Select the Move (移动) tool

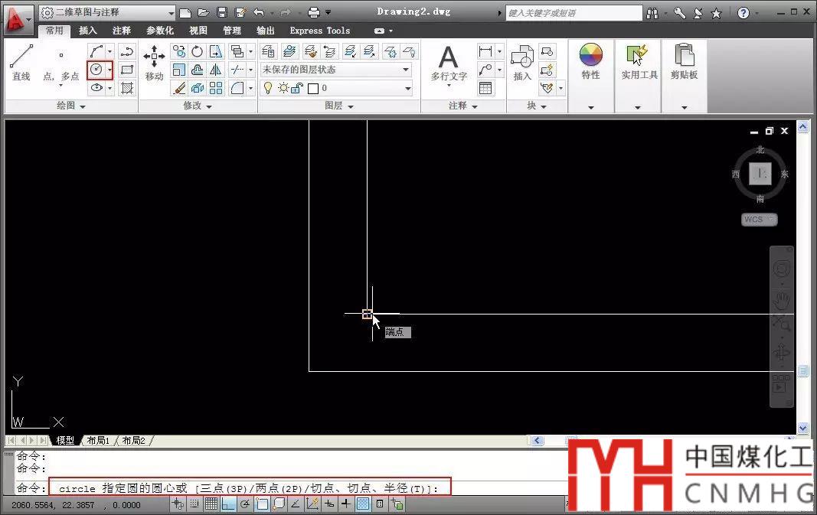(x=154, y=61)
